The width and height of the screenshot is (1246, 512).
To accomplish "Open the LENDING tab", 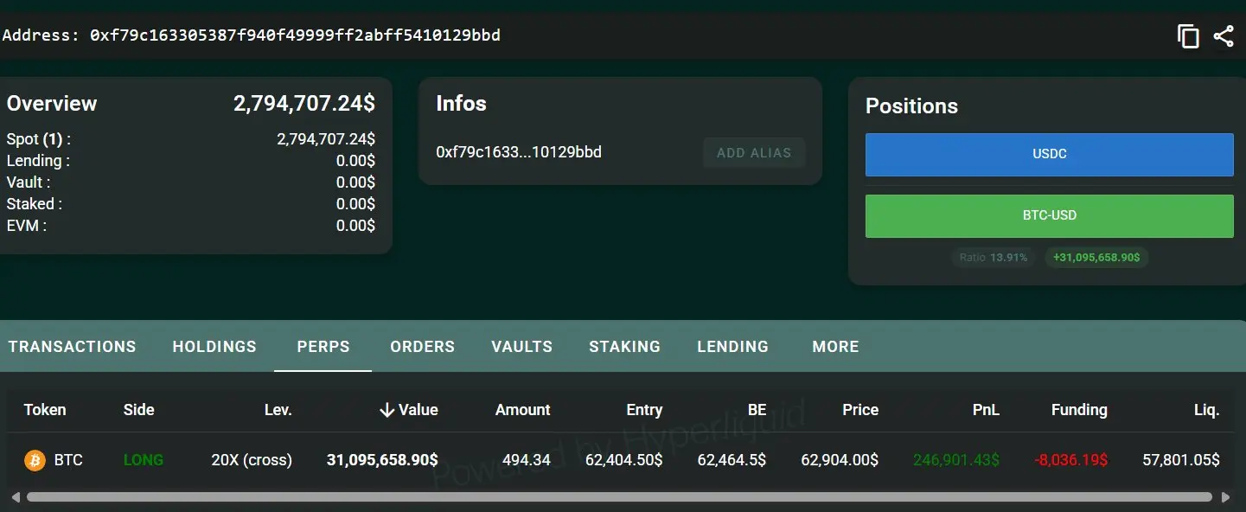I will (x=732, y=347).
